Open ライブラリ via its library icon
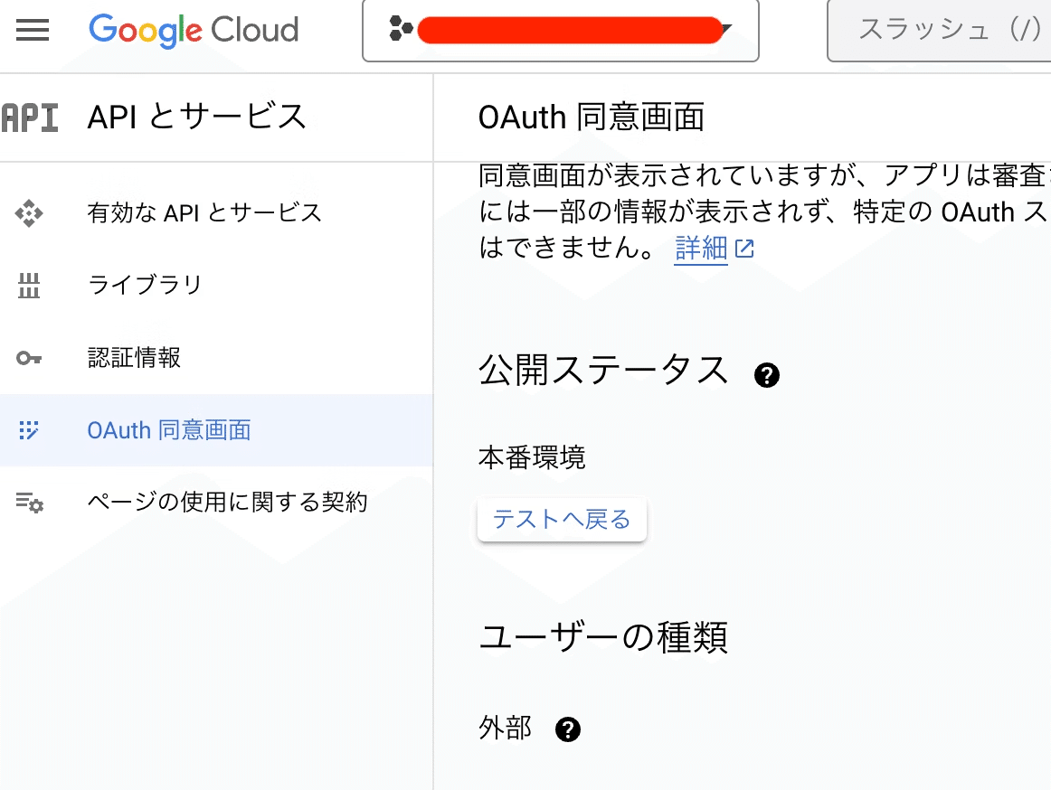The height and width of the screenshot is (790, 1051). (x=29, y=285)
